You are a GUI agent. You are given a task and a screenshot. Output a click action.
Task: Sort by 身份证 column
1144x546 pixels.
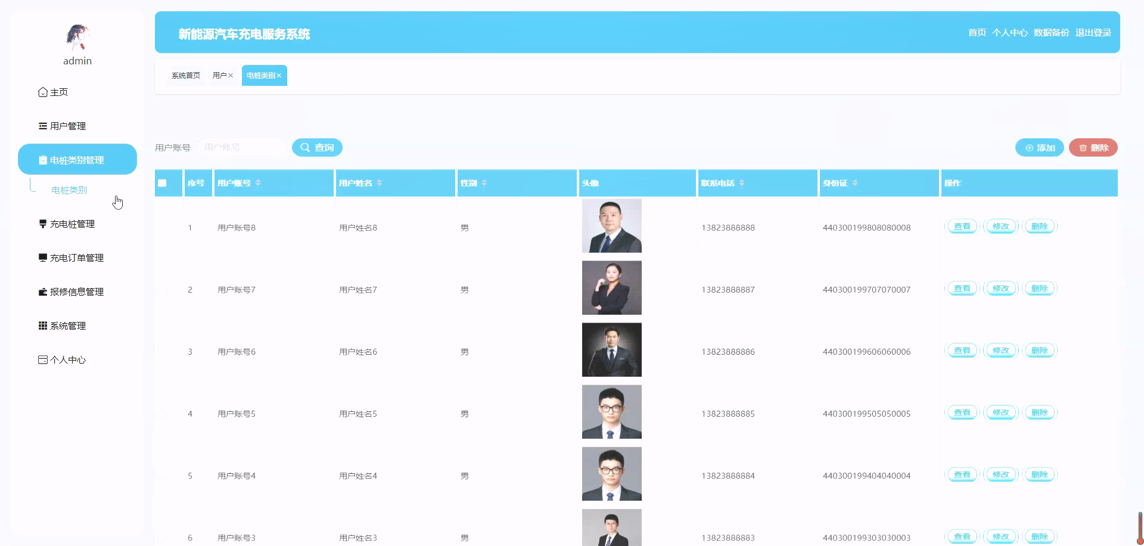[x=855, y=182]
